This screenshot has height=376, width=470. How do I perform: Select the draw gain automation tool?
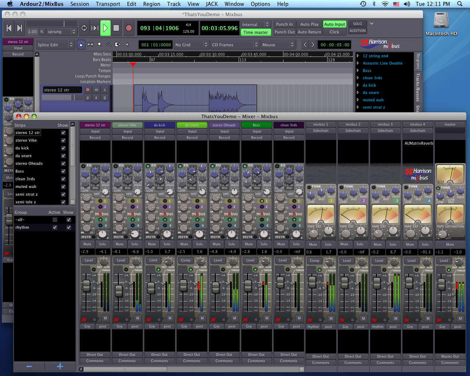coord(109,44)
